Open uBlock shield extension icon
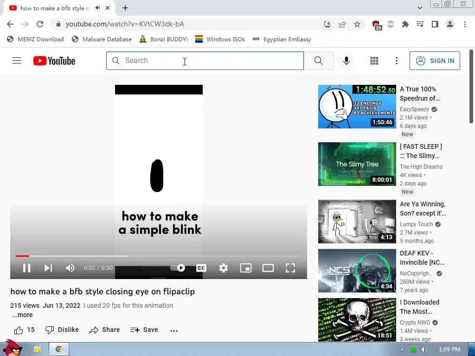 376,25
